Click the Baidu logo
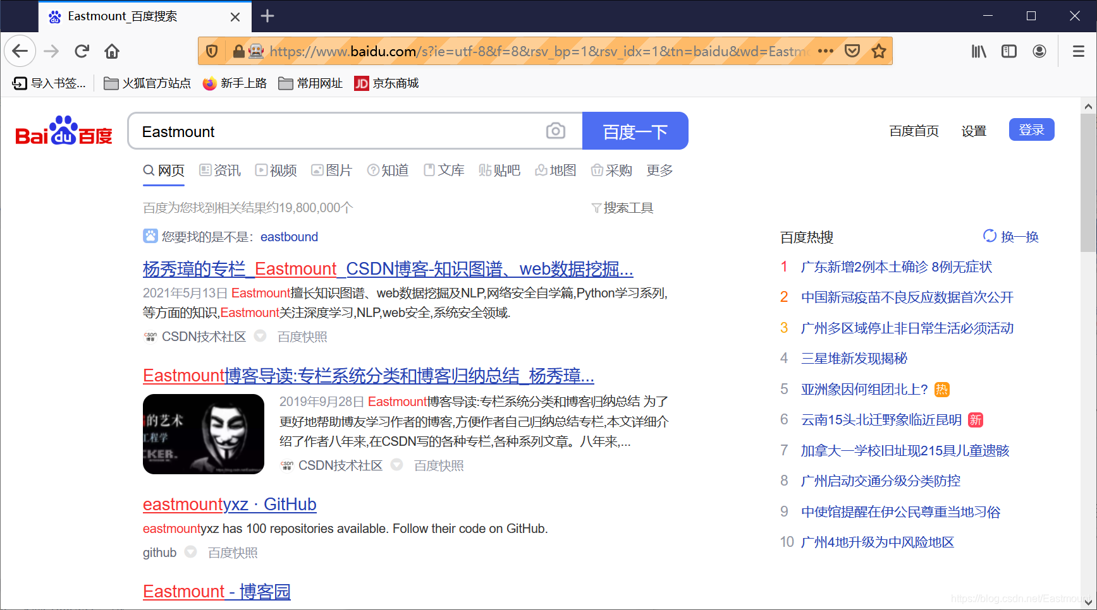This screenshot has height=610, width=1097. (64, 131)
